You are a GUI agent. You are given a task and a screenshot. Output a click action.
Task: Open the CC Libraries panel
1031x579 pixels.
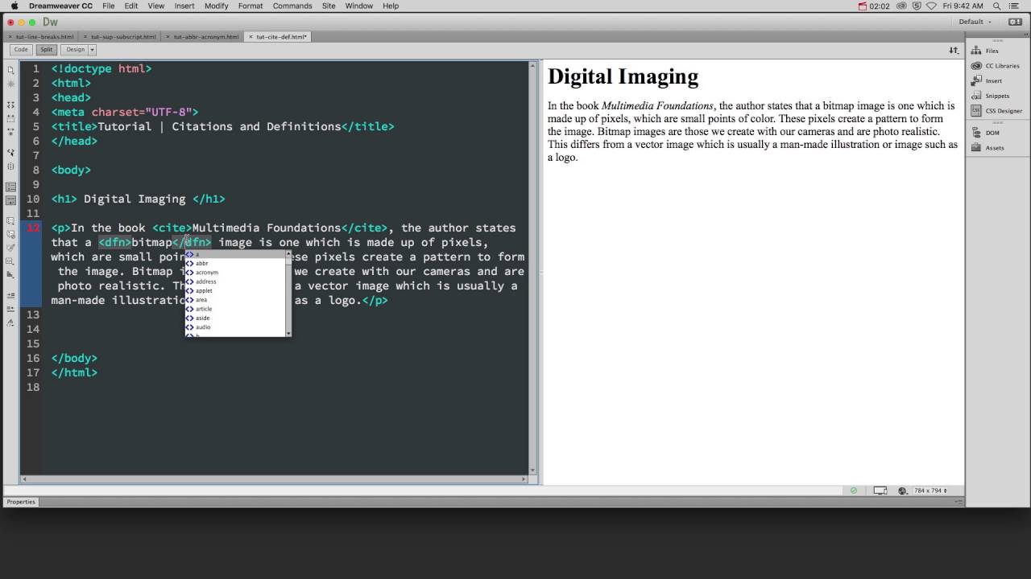[995, 66]
